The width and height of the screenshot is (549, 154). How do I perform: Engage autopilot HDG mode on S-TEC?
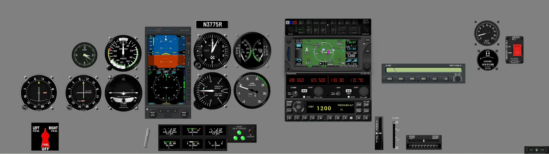389,79
